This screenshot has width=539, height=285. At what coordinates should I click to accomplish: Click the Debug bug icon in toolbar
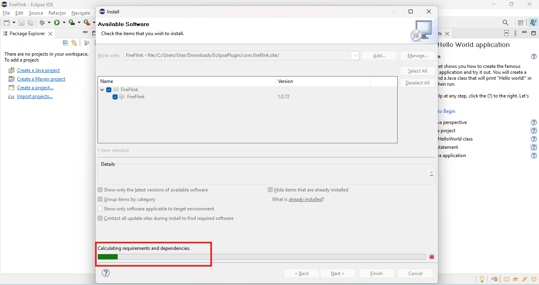tap(42, 22)
